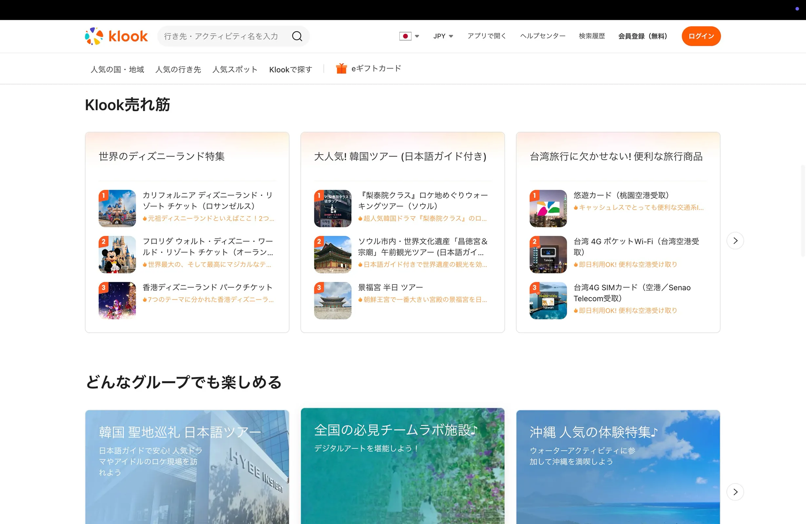This screenshot has width=806, height=524.
Task: Click 朝鮮王宮で一番大きい宮殿 description
Action: click(423, 300)
